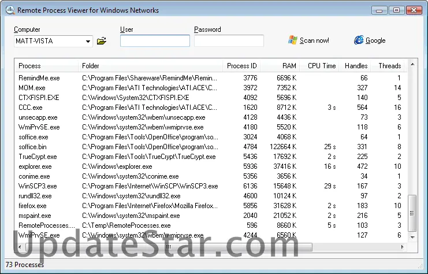Select the RemindMe.exe process row
428x274 pixels.
pyautogui.click(x=211, y=78)
